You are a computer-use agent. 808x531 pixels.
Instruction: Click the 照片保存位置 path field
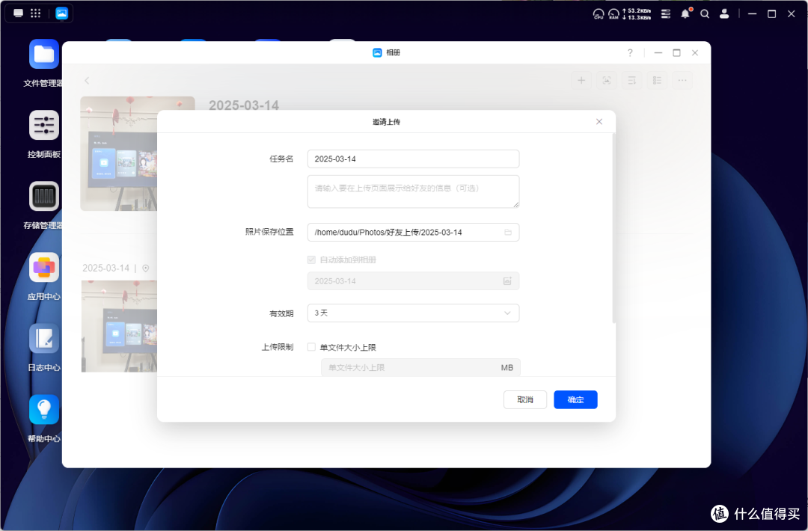413,233
